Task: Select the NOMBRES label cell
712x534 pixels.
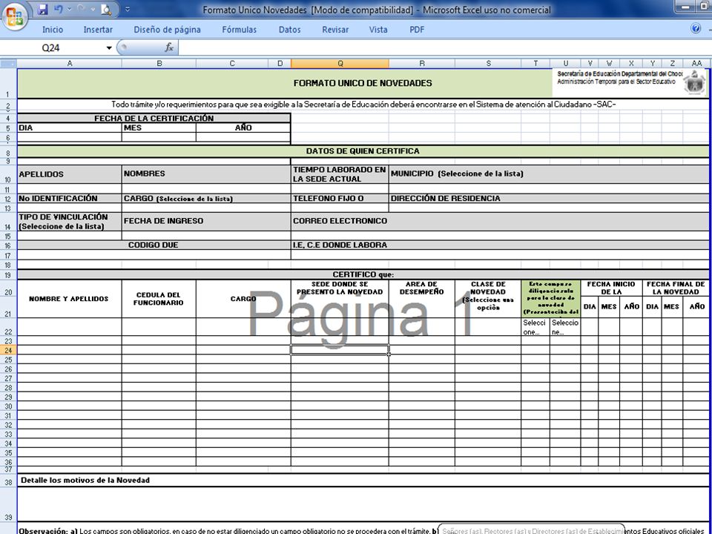Action: coord(206,174)
